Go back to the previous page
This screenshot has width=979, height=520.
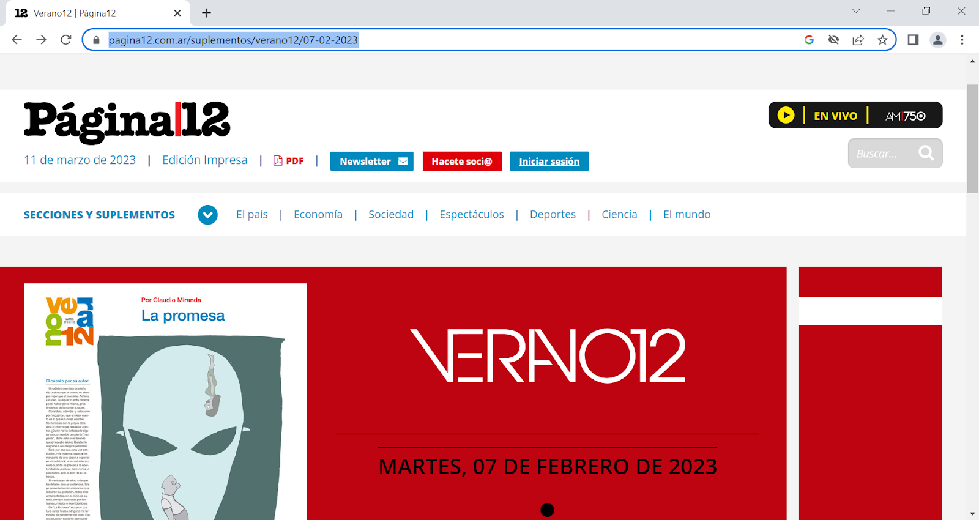point(17,40)
